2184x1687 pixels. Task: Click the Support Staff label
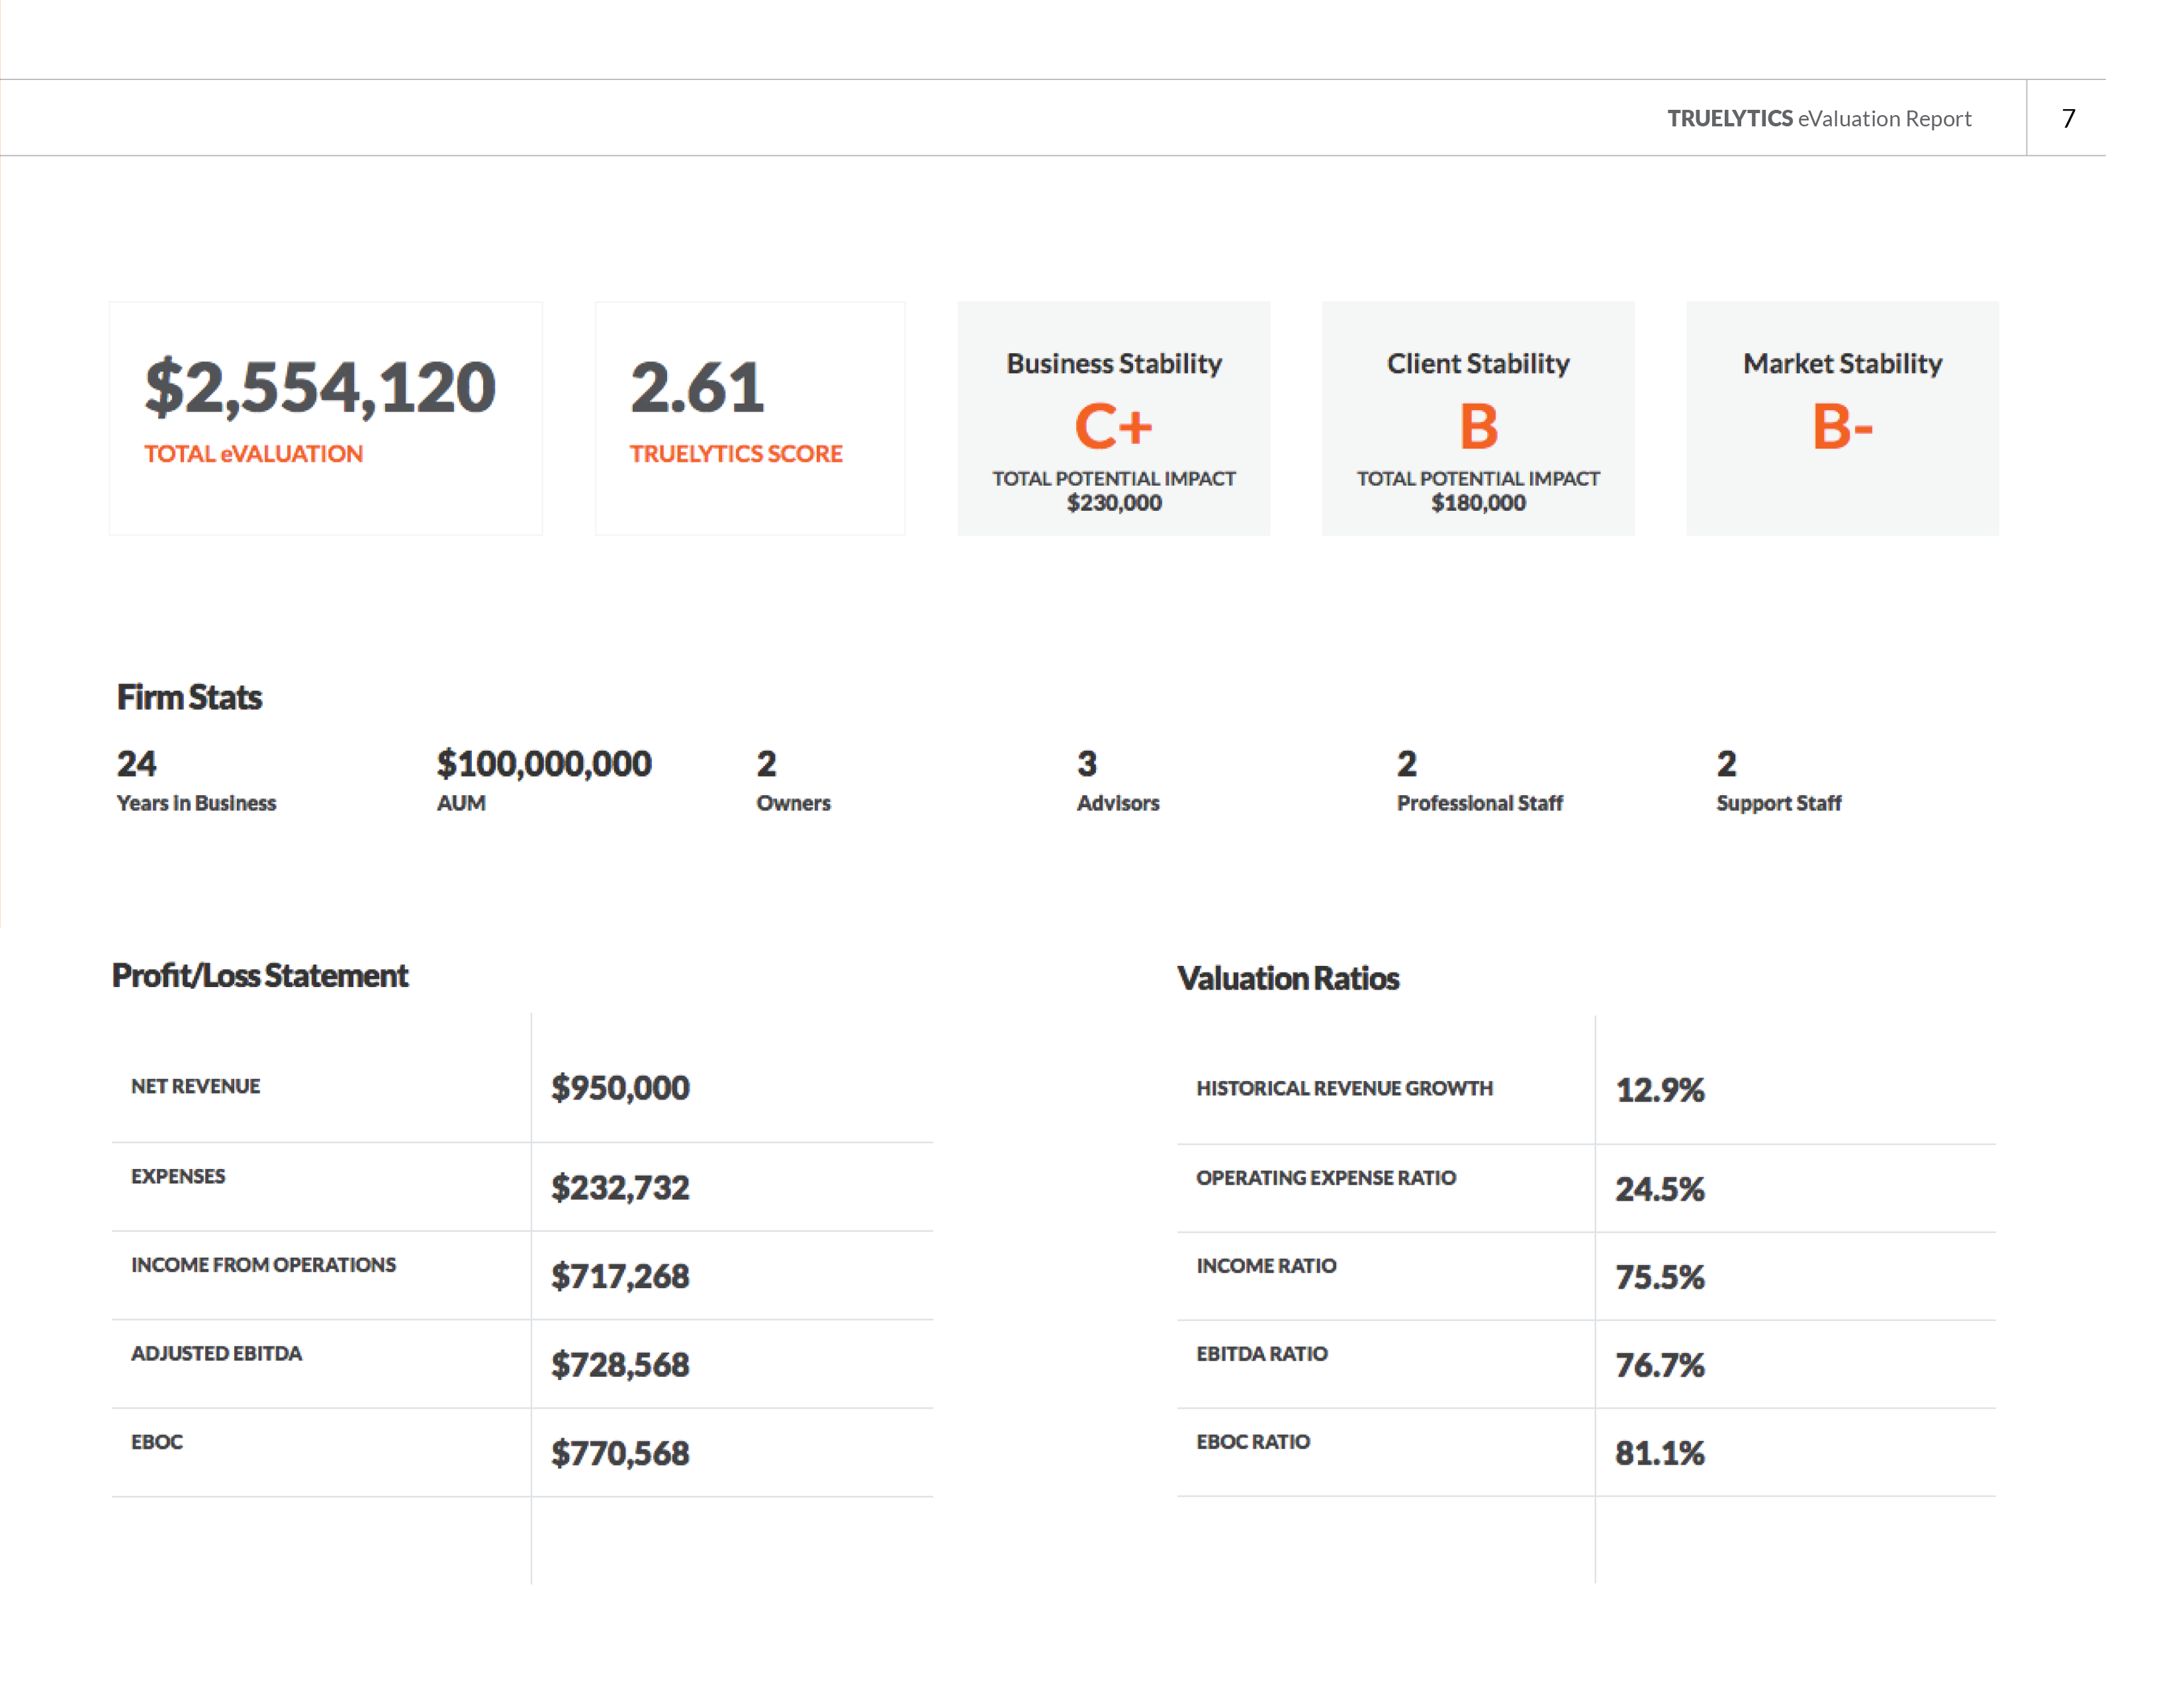pyautogui.click(x=1779, y=804)
